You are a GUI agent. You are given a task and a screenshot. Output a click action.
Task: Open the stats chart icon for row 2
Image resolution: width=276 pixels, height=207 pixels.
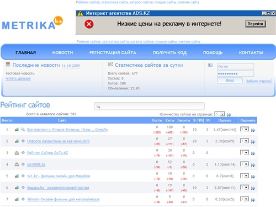coord(17,141)
